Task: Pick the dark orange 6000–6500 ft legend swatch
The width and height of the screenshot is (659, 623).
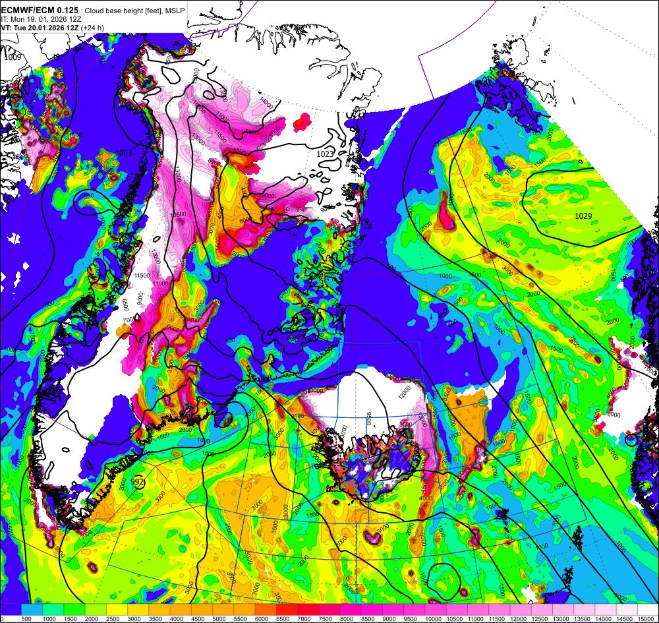Action: [266, 609]
